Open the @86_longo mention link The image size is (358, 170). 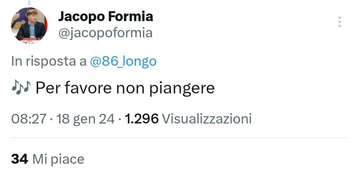coord(123,61)
